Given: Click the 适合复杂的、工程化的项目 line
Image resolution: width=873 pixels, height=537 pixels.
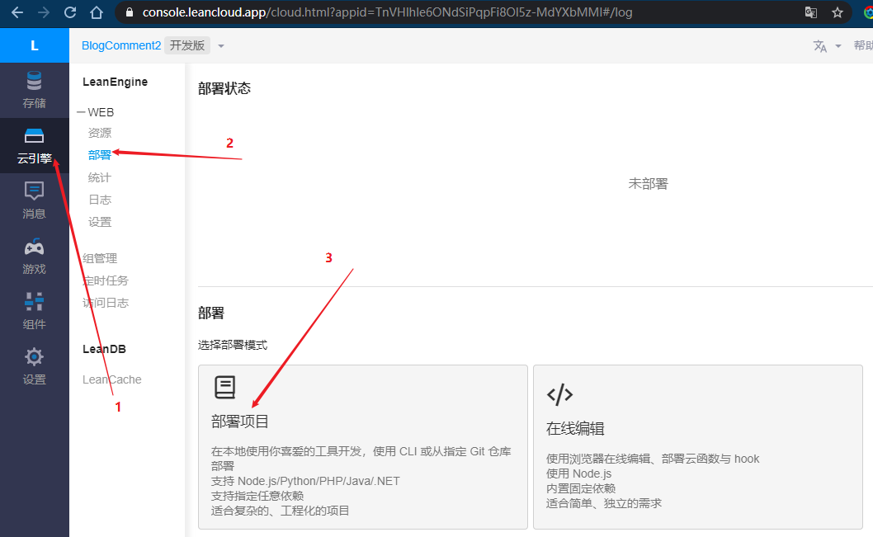Looking at the screenshot, I should 280,511.
